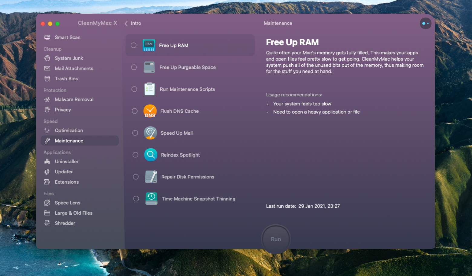Click the orange Flush DNS Cache icon
The image size is (472, 276).
(150, 111)
